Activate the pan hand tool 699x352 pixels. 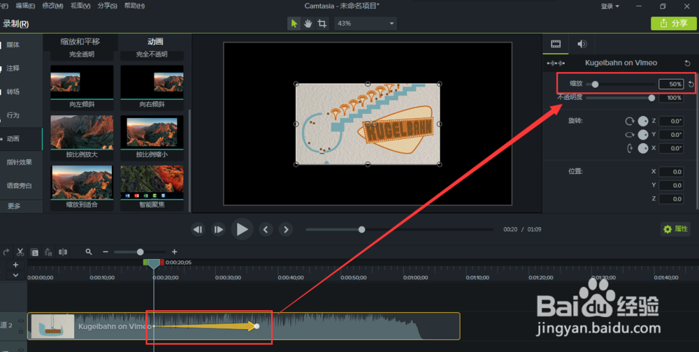[x=308, y=24]
